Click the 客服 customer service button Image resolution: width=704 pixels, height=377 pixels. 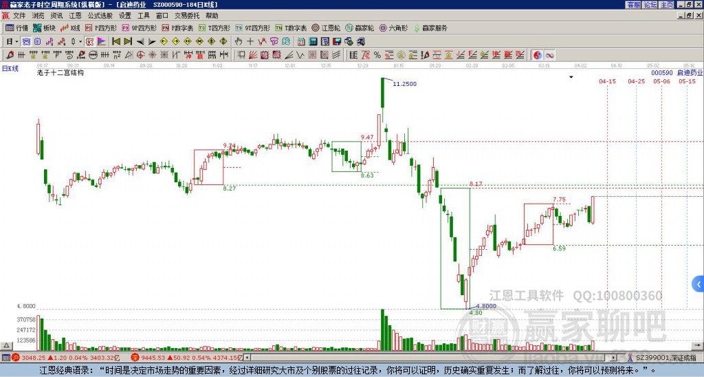[634, 5]
